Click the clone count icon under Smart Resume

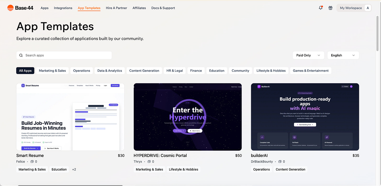[x=32, y=162]
